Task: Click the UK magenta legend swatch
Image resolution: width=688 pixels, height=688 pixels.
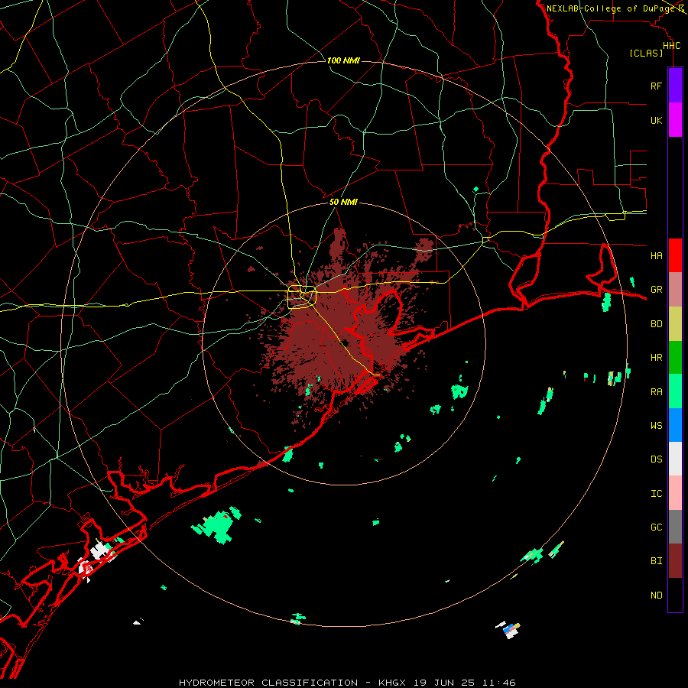Action: pyautogui.click(x=675, y=120)
